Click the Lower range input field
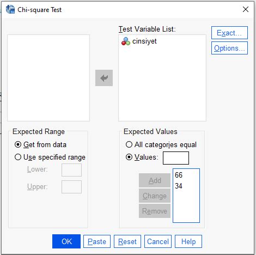256x255 pixels. coord(71,170)
